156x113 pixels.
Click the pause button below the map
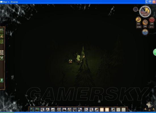tap(149, 110)
